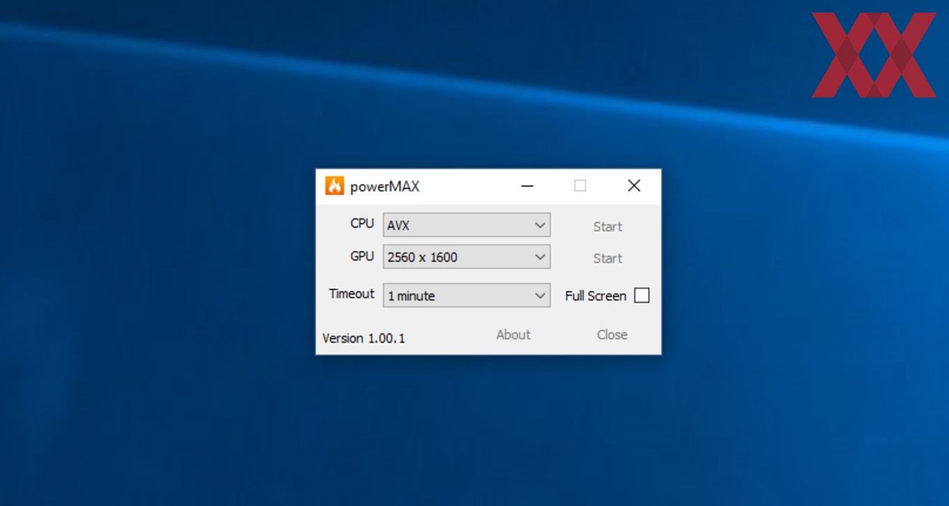Viewport: 949px width, 506px height.
Task: Open the 2560 x 1600 combo box
Action: point(467,257)
